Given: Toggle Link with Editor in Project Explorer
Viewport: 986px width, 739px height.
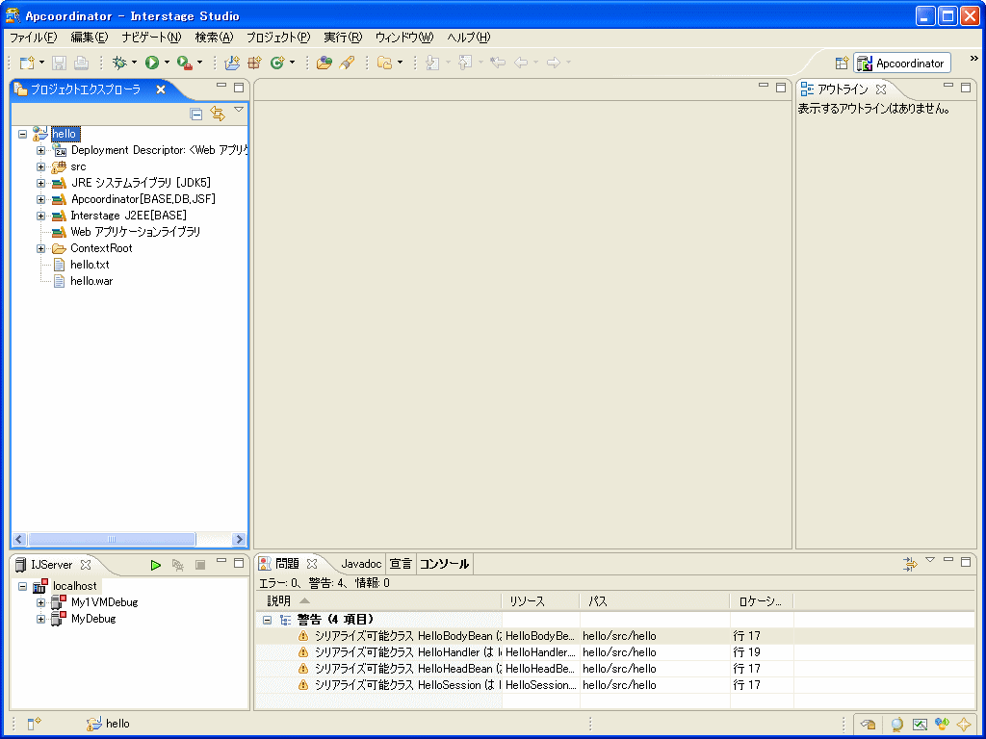Looking at the screenshot, I should coord(218,114).
